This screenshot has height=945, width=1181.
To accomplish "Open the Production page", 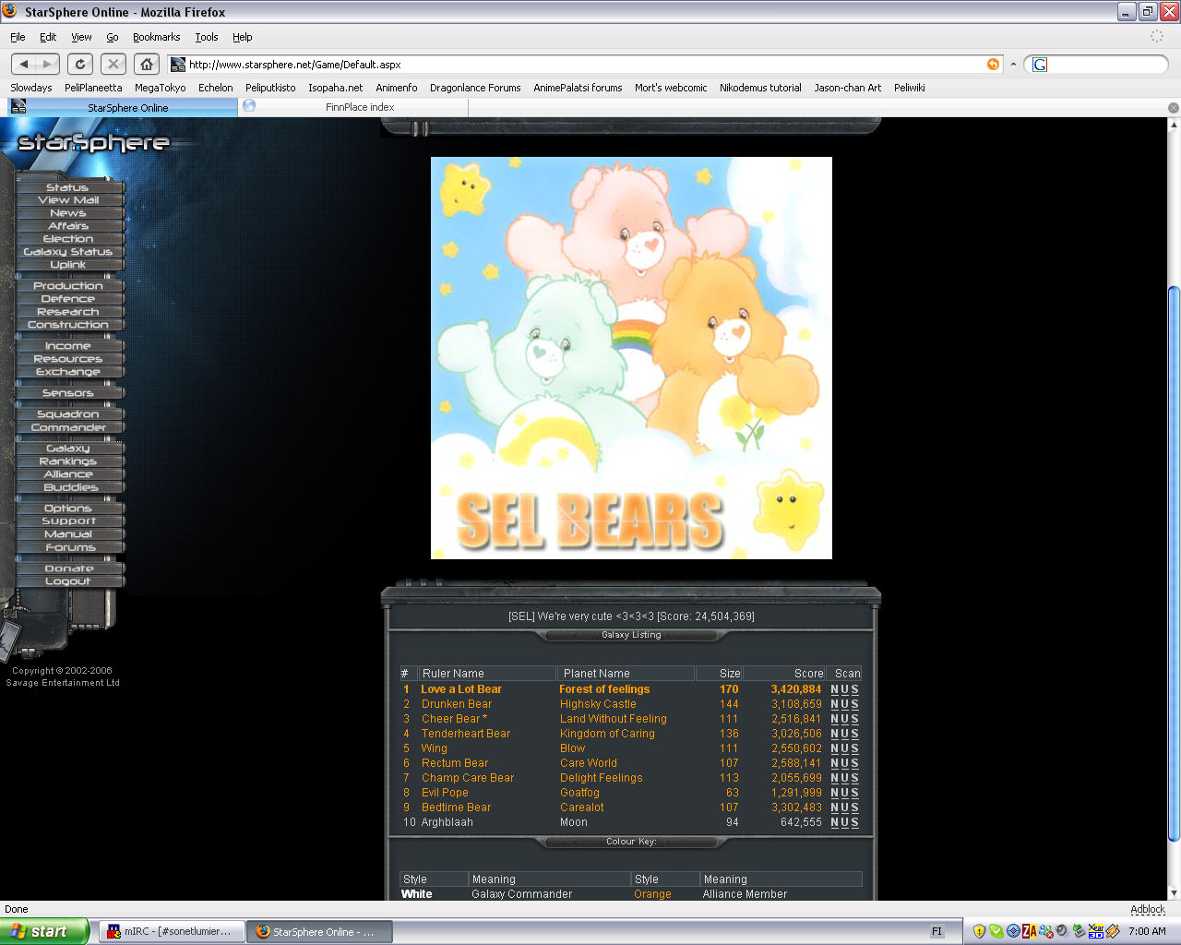I will click(68, 286).
